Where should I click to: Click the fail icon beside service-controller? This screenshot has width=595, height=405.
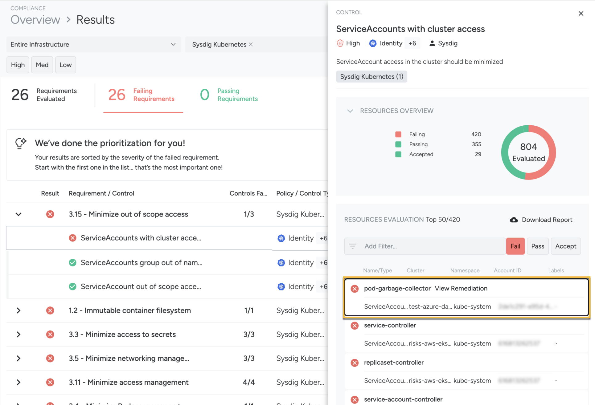355,326
